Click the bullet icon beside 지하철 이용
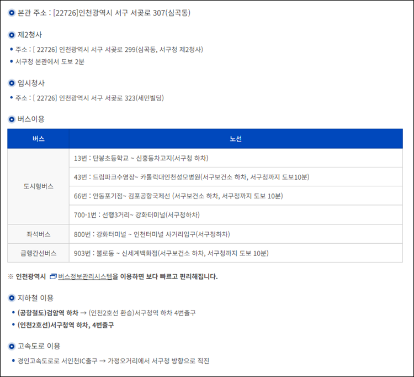 12,298
